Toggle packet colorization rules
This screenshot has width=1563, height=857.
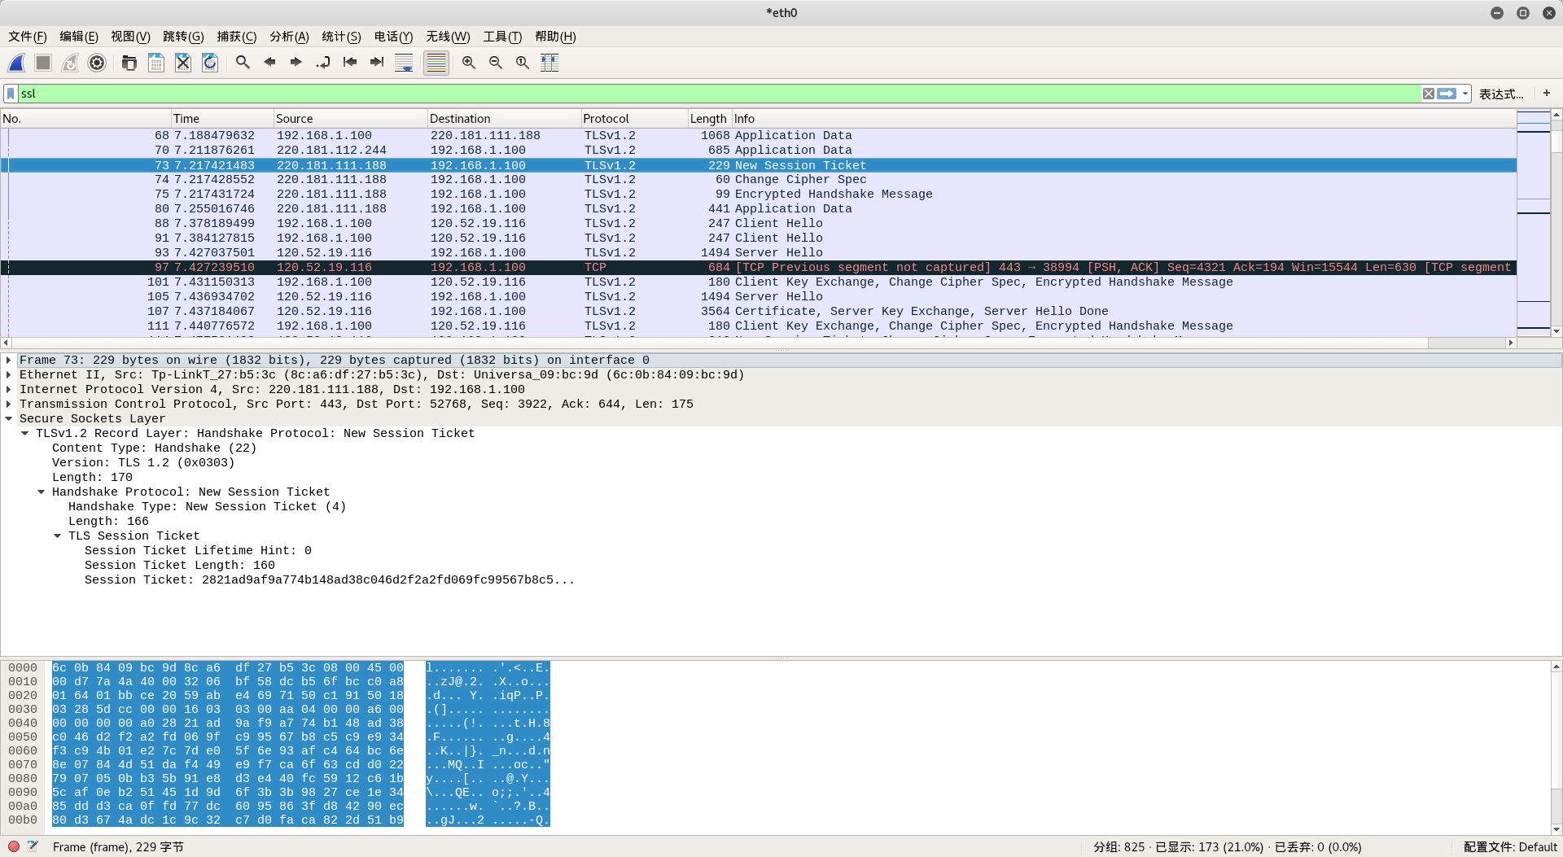436,63
